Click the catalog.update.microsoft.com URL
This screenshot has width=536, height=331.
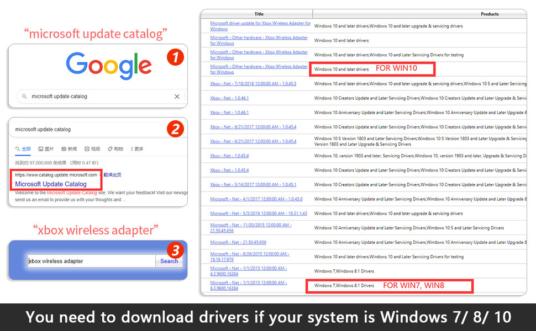56,175
